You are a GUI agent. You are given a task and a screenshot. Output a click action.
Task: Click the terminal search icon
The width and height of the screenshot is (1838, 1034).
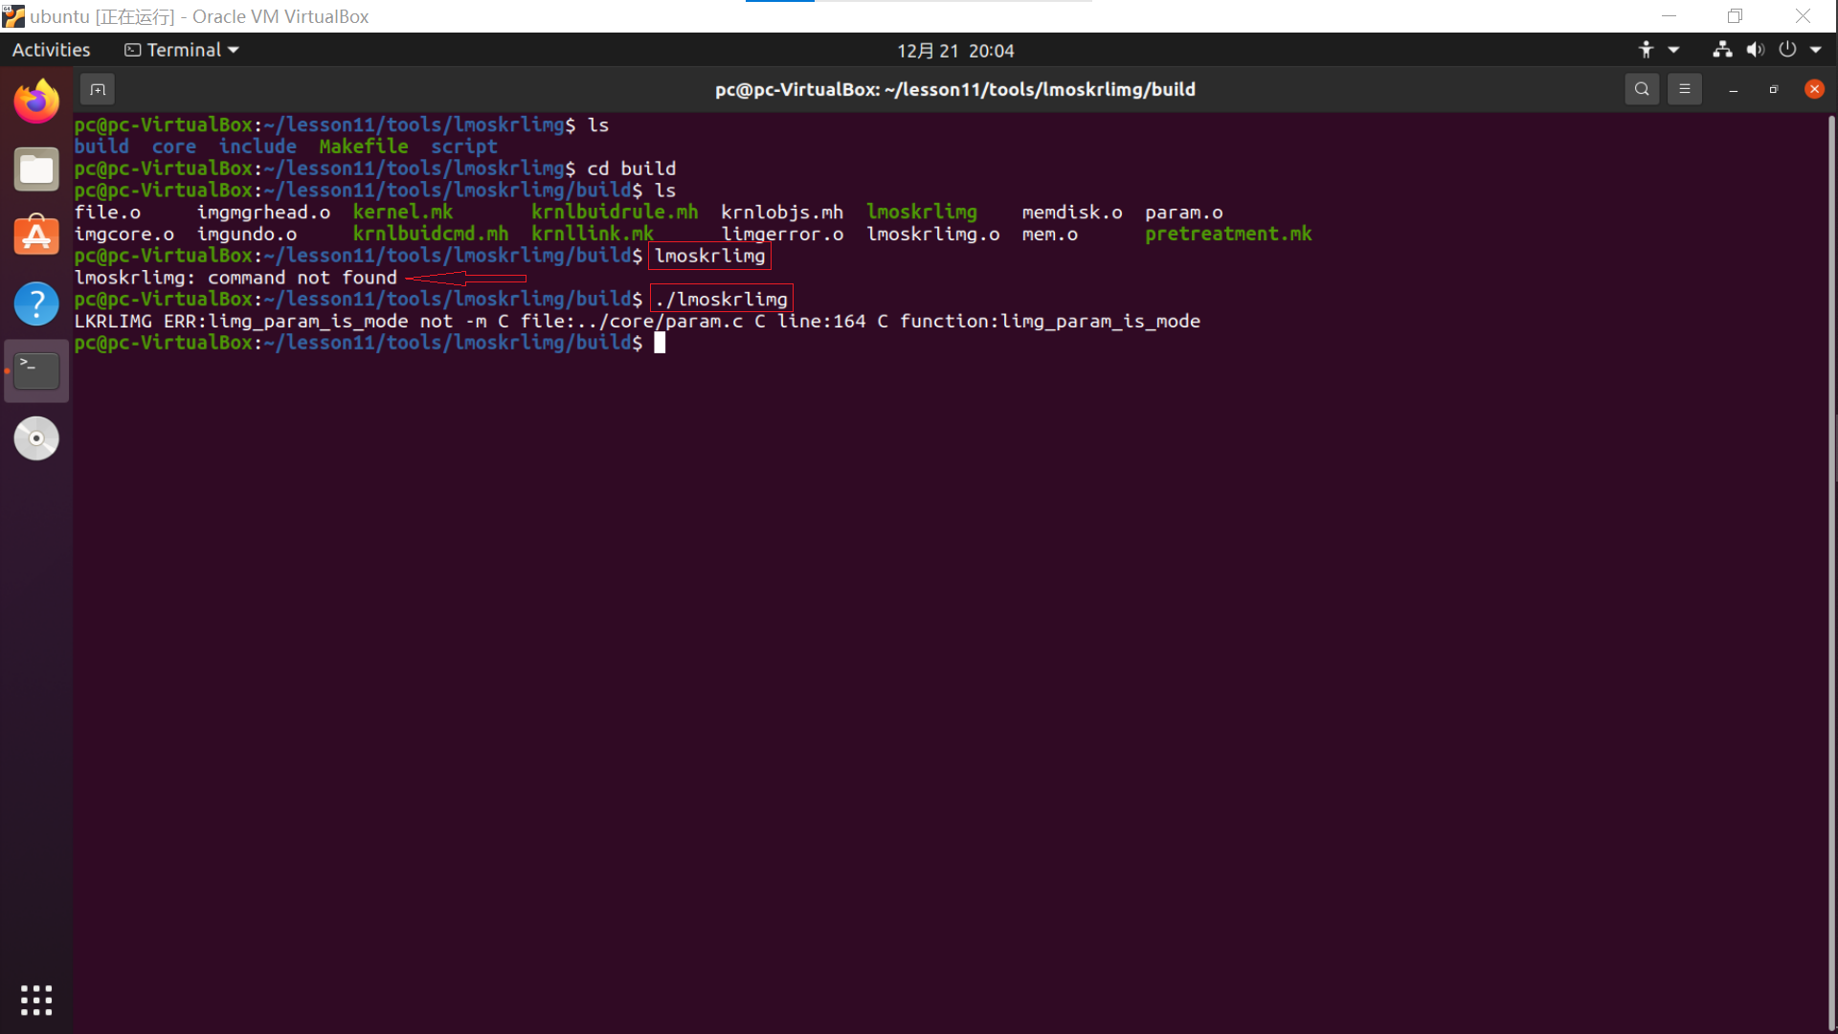1642,89
